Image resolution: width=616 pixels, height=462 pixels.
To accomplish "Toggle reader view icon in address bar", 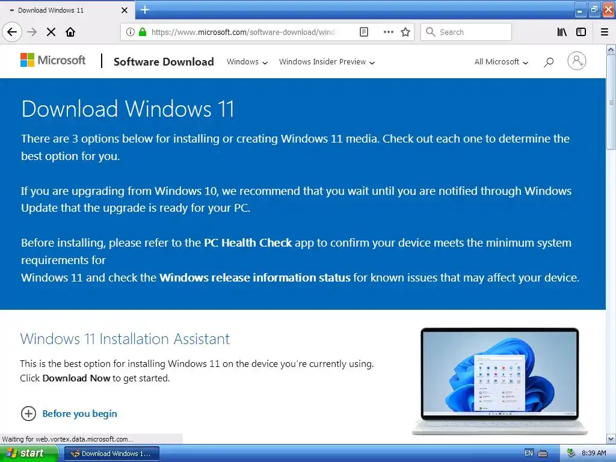I will coord(364,32).
